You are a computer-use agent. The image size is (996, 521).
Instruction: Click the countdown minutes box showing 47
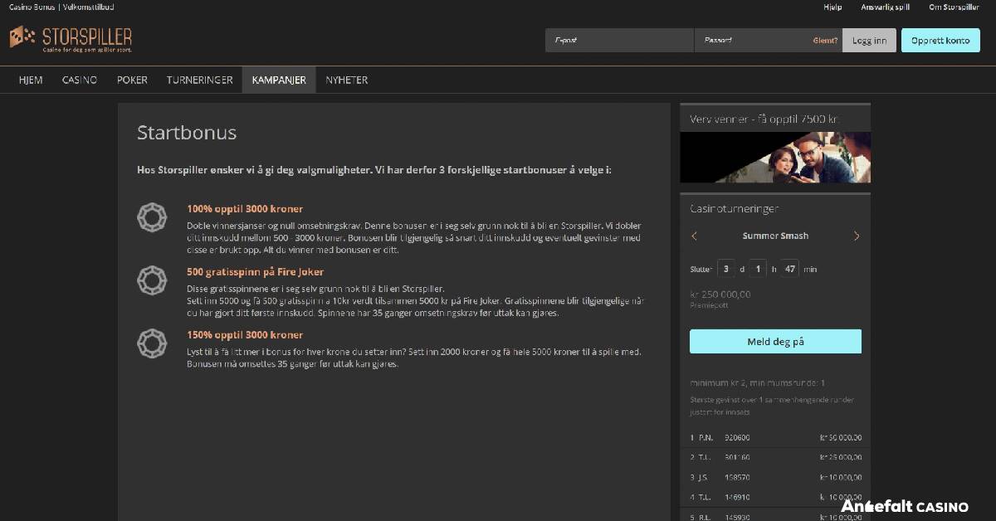789,269
